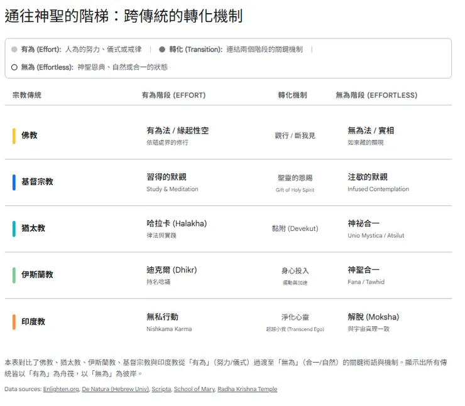The height and width of the screenshot is (406, 465).
Task: Click the 有為 (Effort) legend label
Action: pyautogui.click(x=41, y=49)
